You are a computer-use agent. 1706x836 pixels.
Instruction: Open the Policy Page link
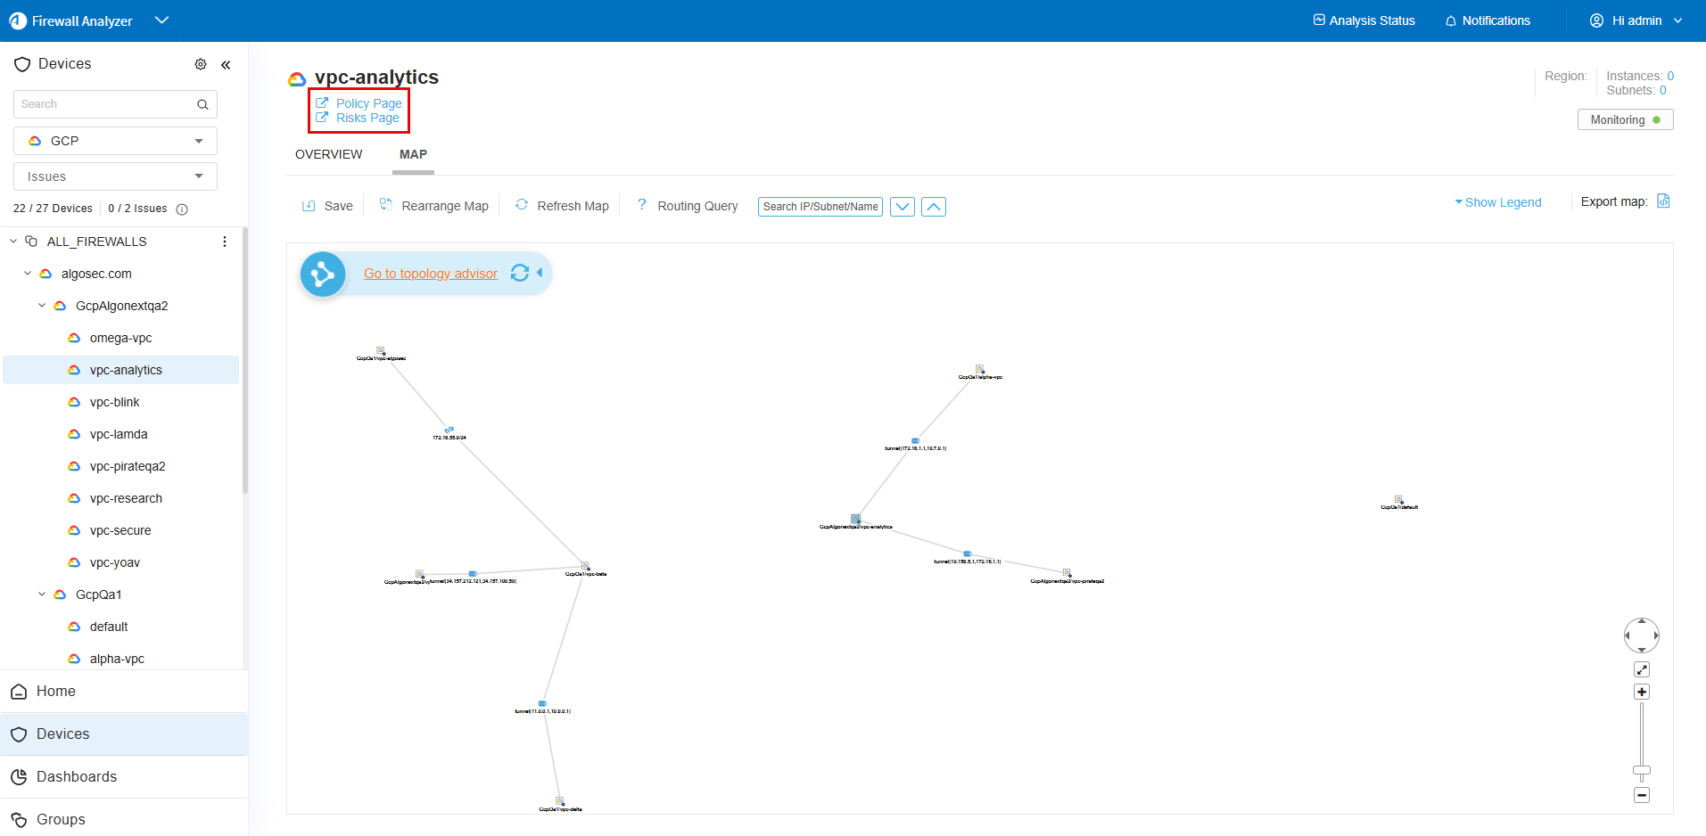tap(368, 103)
